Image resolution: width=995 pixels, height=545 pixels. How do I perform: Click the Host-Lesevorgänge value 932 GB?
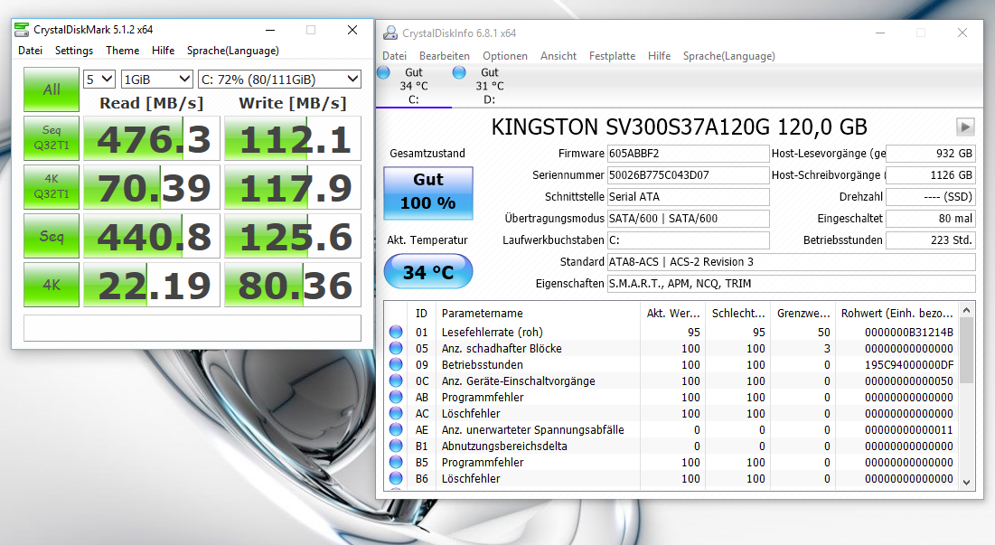coord(931,154)
